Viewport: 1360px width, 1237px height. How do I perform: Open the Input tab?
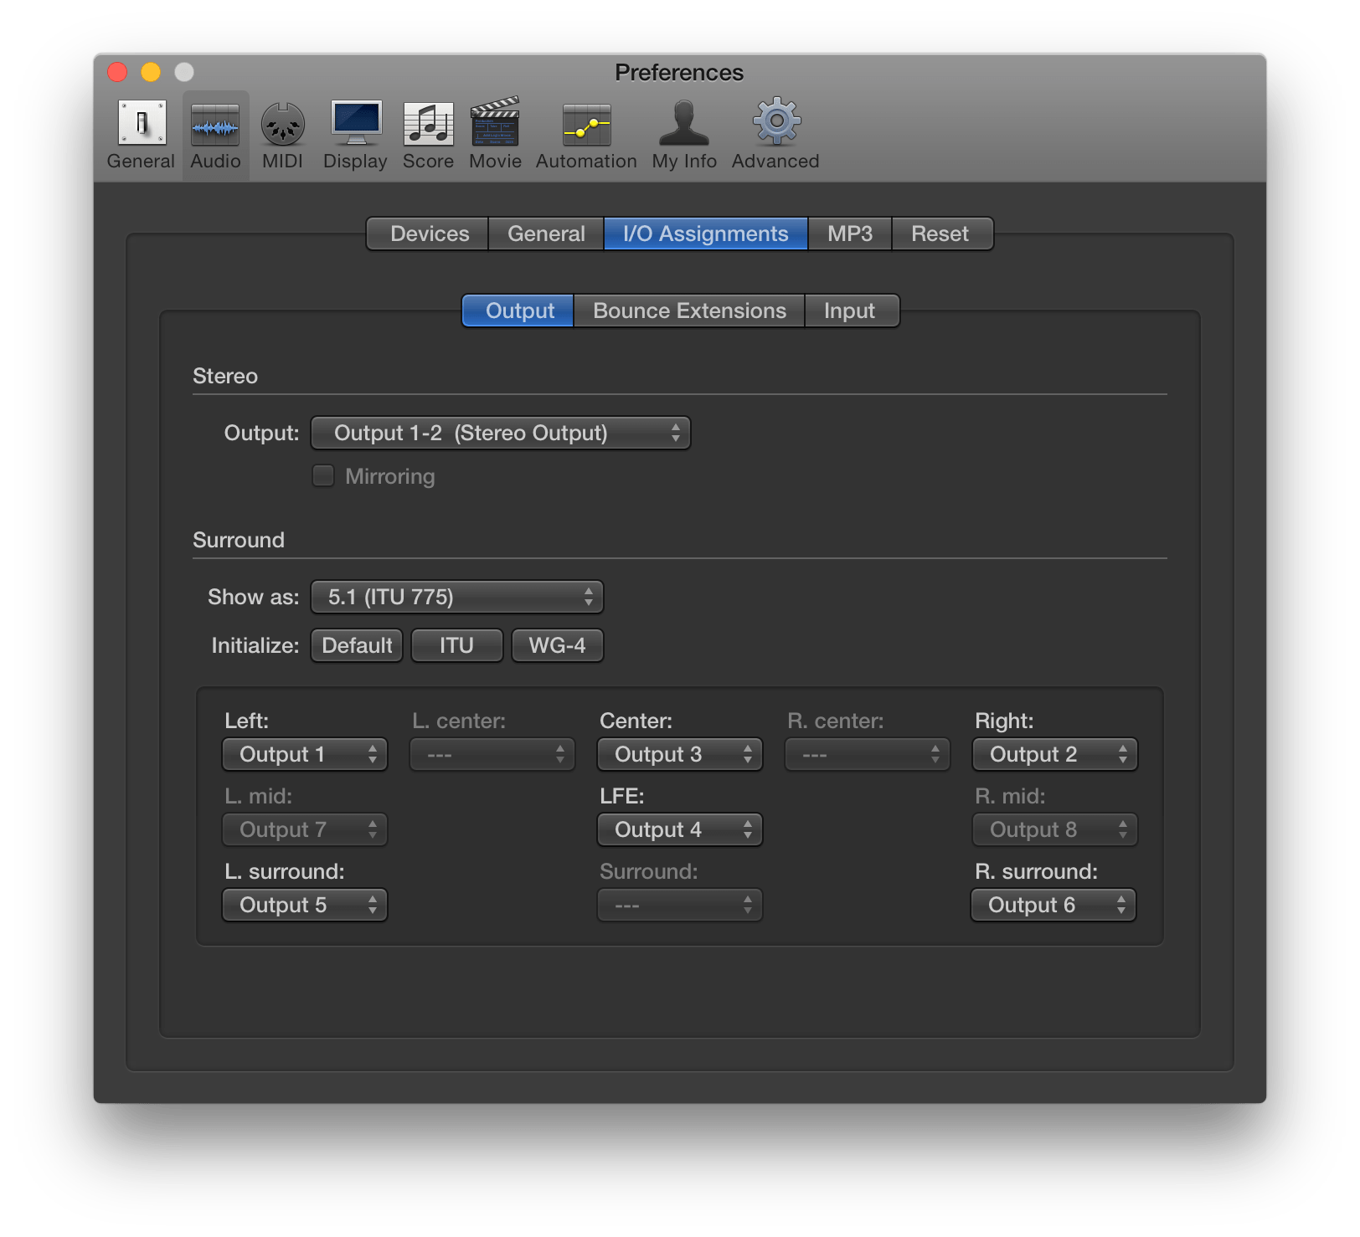pyautogui.click(x=851, y=311)
